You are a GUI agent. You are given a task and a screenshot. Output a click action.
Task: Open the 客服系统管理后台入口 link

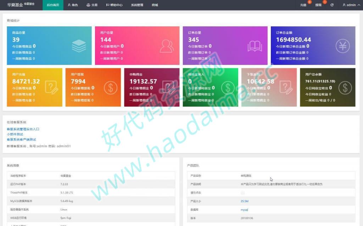[x=23, y=129]
